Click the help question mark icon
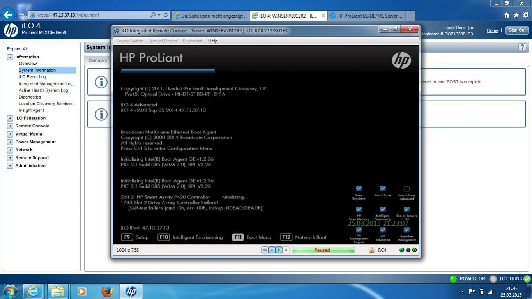Viewport: 532px width, 299px height. pos(522,47)
